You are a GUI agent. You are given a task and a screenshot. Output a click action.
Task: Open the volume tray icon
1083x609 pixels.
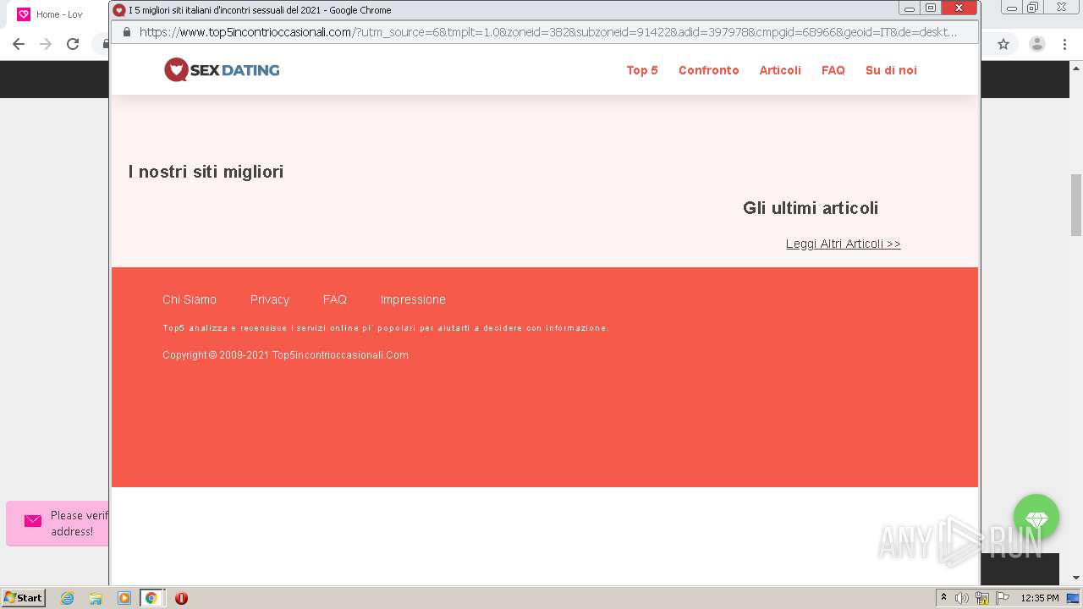point(962,598)
